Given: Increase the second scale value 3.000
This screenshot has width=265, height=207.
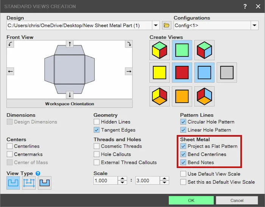Looking at the screenshot, I should (x=164, y=179).
